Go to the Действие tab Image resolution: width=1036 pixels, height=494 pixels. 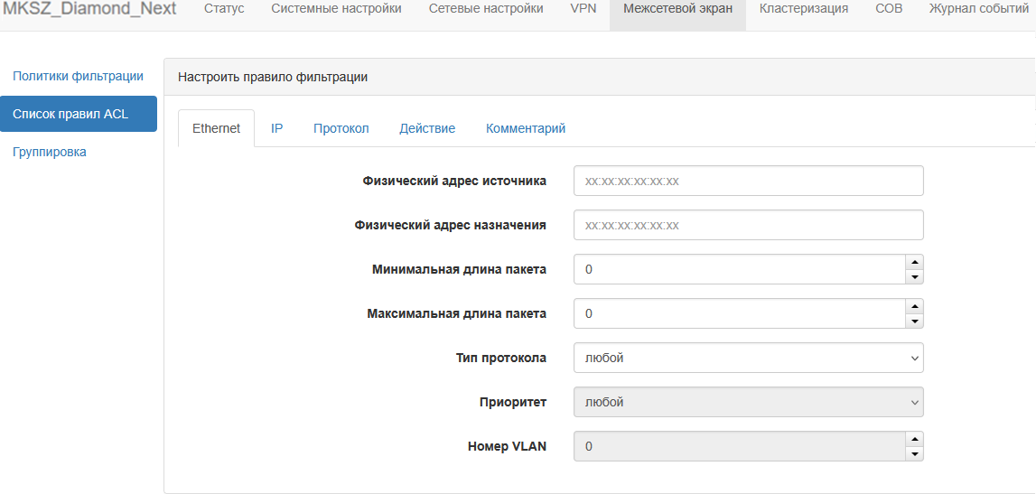427,128
